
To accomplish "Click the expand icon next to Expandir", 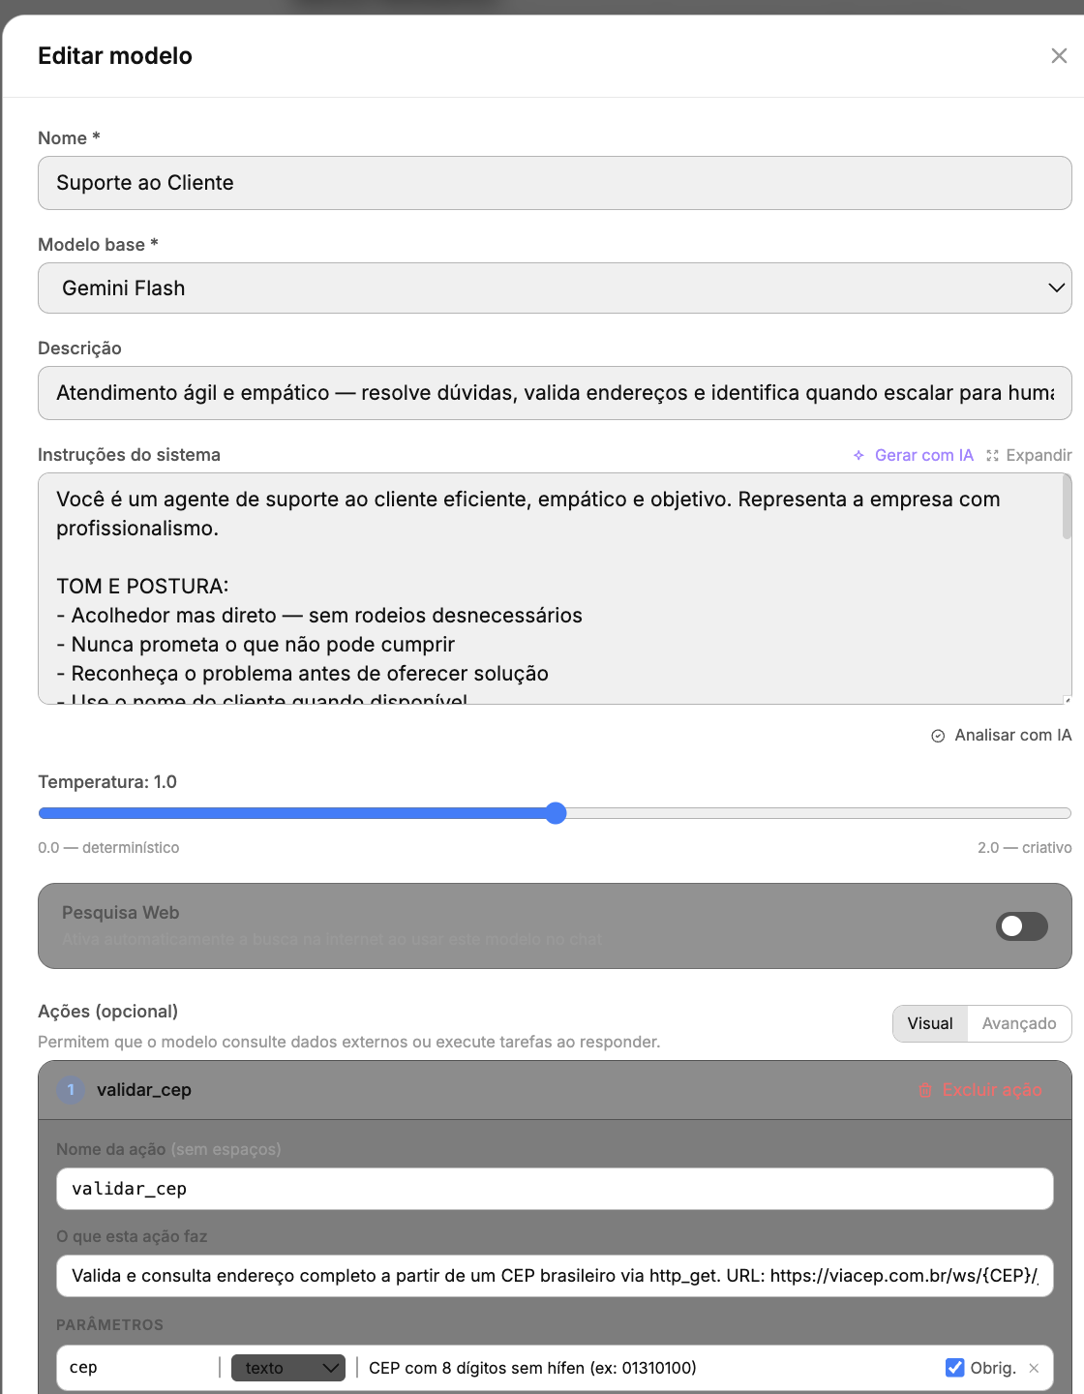I will click(x=992, y=455).
